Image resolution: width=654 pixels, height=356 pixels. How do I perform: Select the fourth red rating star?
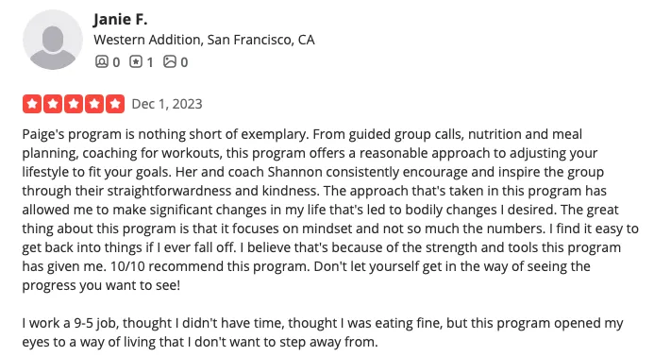tap(94, 104)
